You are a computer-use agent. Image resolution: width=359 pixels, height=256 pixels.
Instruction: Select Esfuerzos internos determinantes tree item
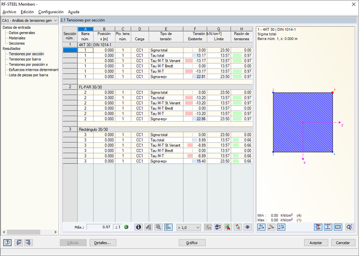click(x=34, y=70)
